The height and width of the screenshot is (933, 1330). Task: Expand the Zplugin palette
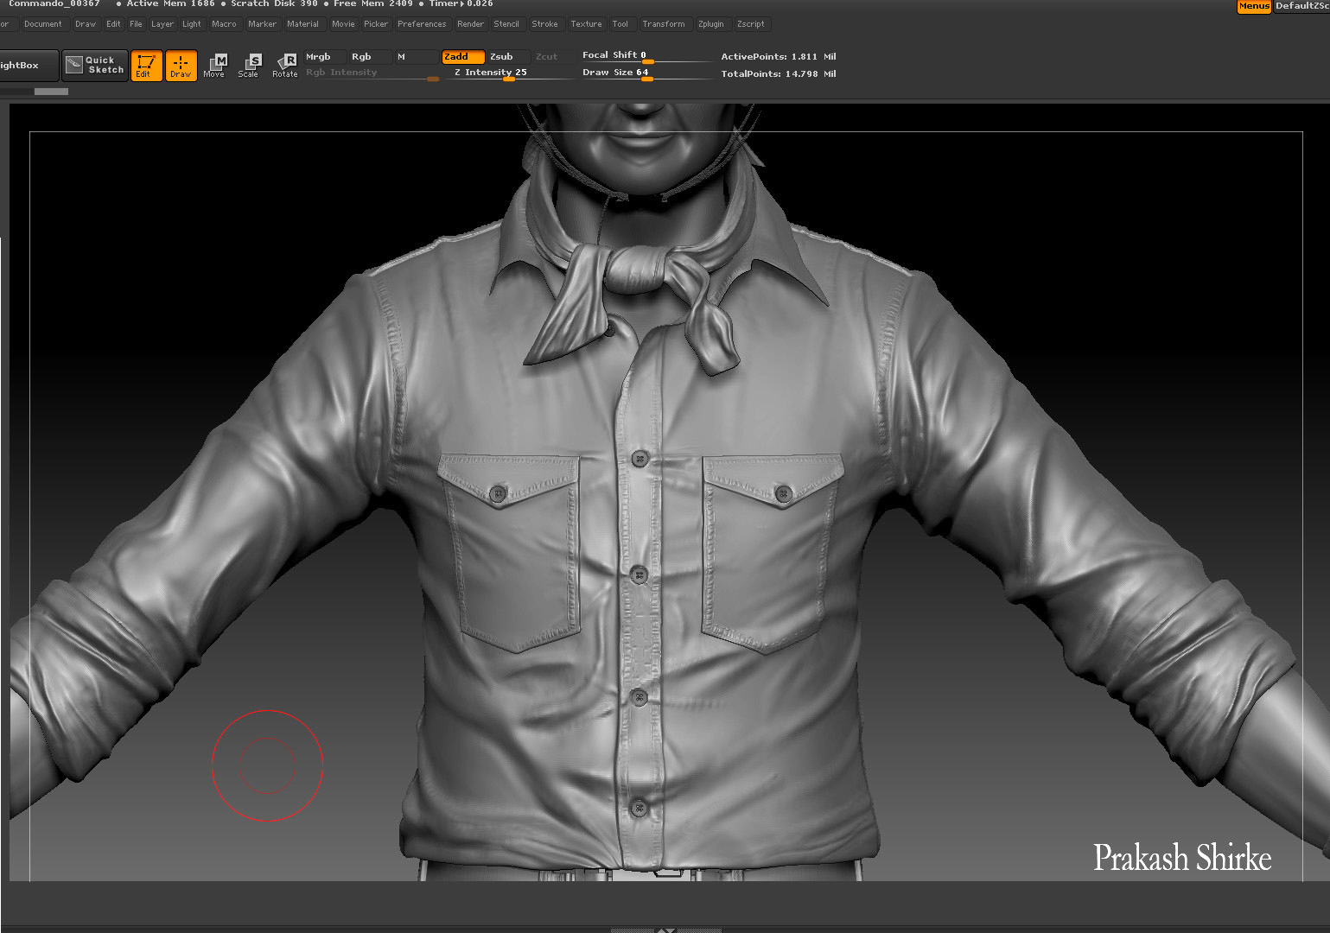tap(710, 24)
